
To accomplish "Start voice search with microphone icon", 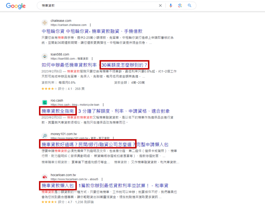I will pos(171,6).
